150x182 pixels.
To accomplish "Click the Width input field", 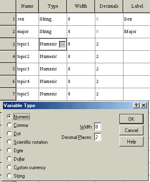I will (x=98, y=126).
